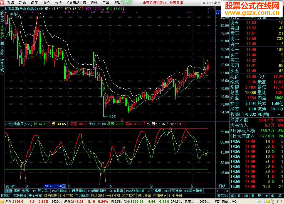Switch to the 基本资料 side tab
The height and width of the screenshot is (204, 284).
(2, 48)
